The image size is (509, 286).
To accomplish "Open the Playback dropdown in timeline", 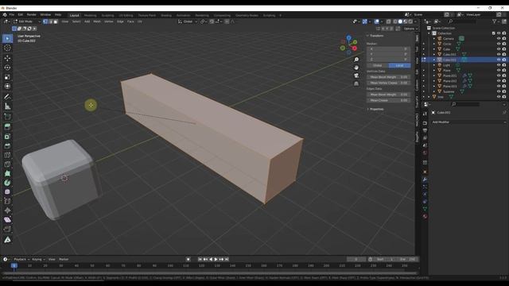I will click(x=21, y=260).
